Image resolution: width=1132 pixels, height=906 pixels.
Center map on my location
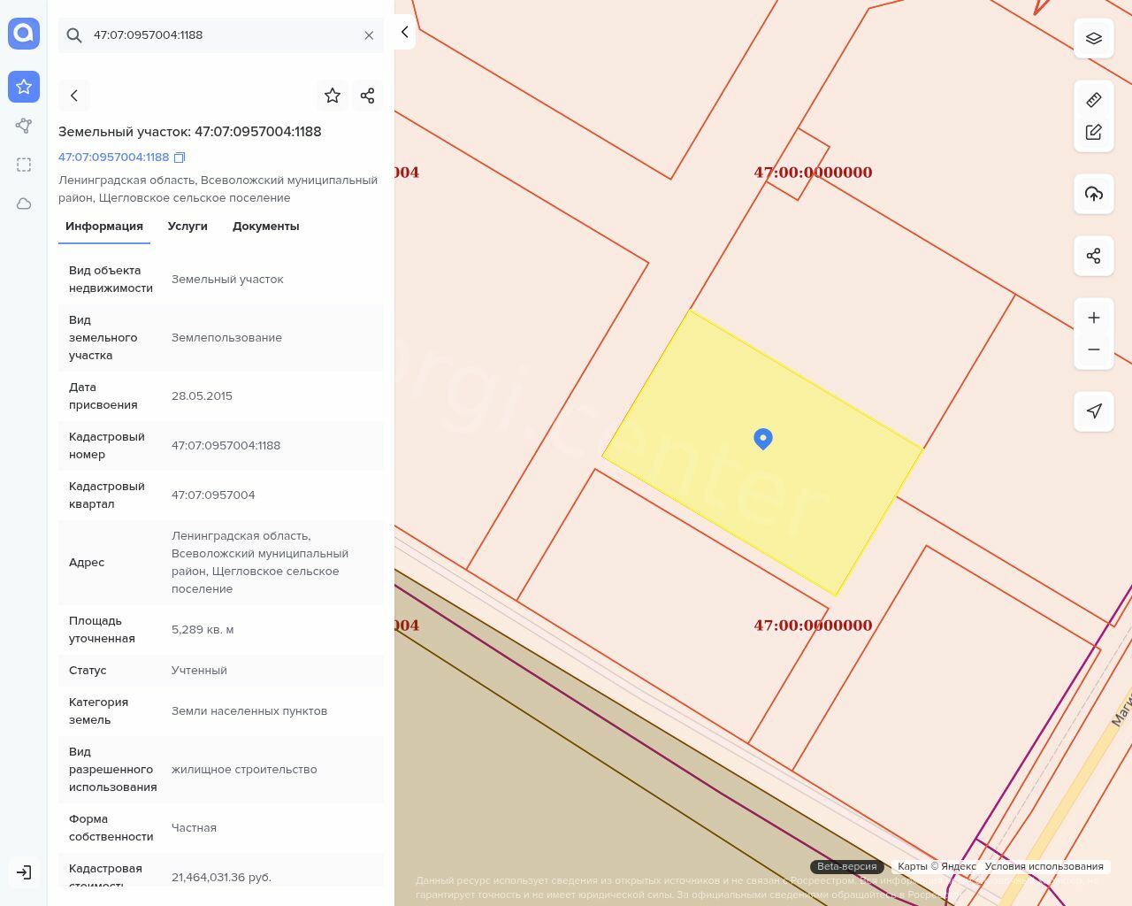coord(1094,411)
